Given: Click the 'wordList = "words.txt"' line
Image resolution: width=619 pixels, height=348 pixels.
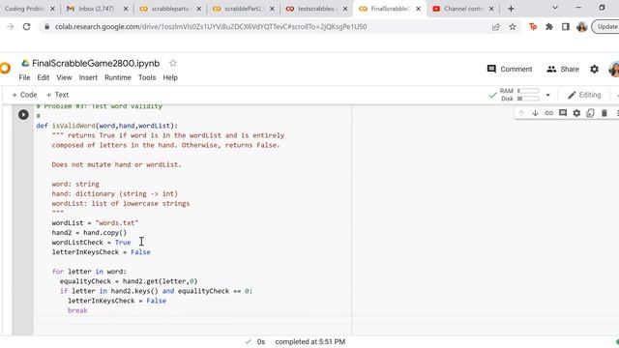Looking at the screenshot, I should (95, 223).
